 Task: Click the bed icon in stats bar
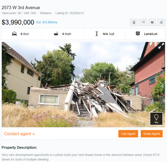click(14, 34)
